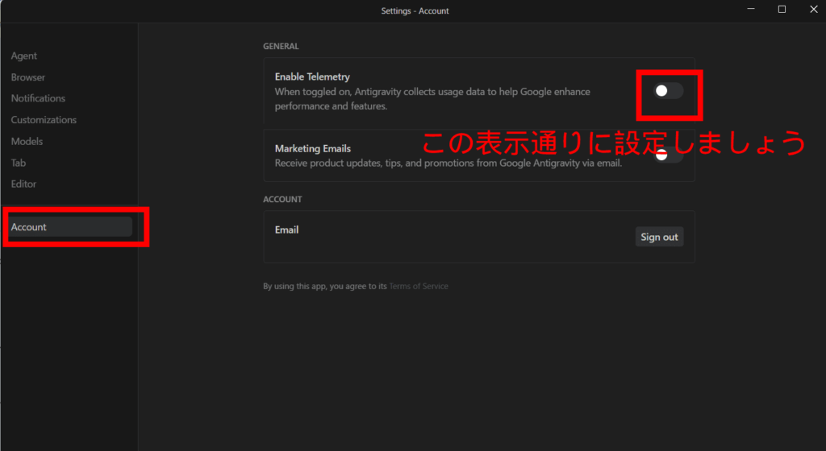Toggle the Marketing Emails switch
The width and height of the screenshot is (826, 451).
tap(668, 155)
